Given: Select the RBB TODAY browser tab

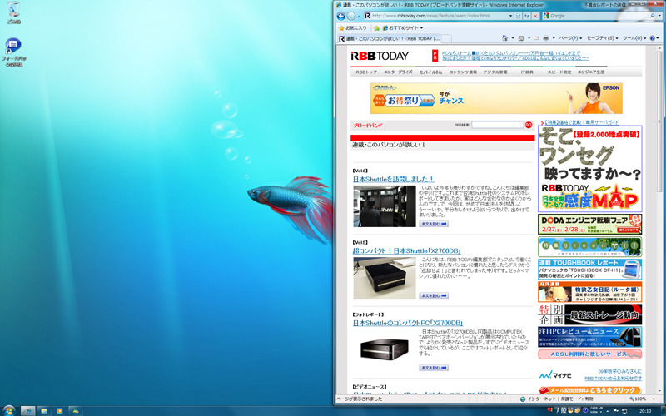Looking at the screenshot, I should (x=389, y=38).
